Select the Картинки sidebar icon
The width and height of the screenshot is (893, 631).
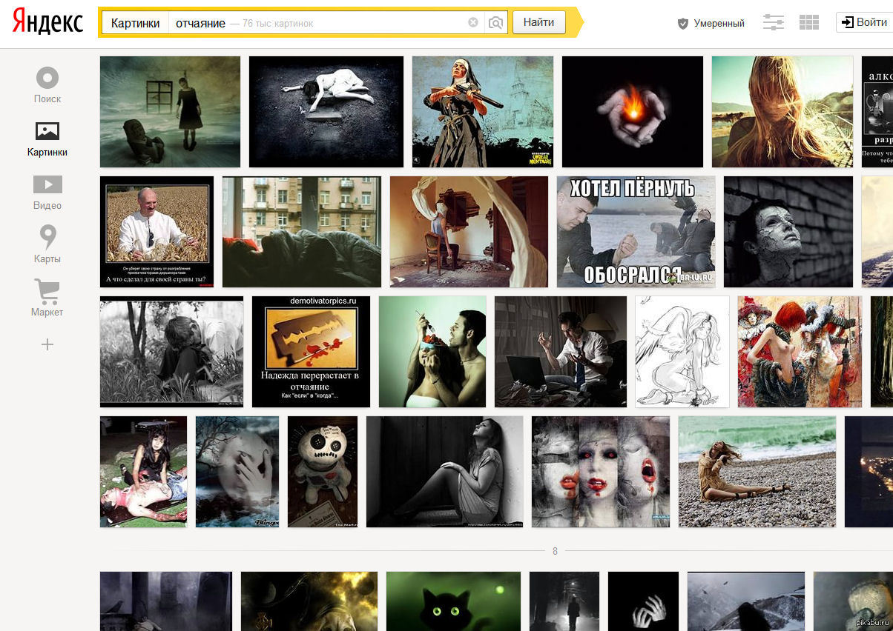point(47,132)
